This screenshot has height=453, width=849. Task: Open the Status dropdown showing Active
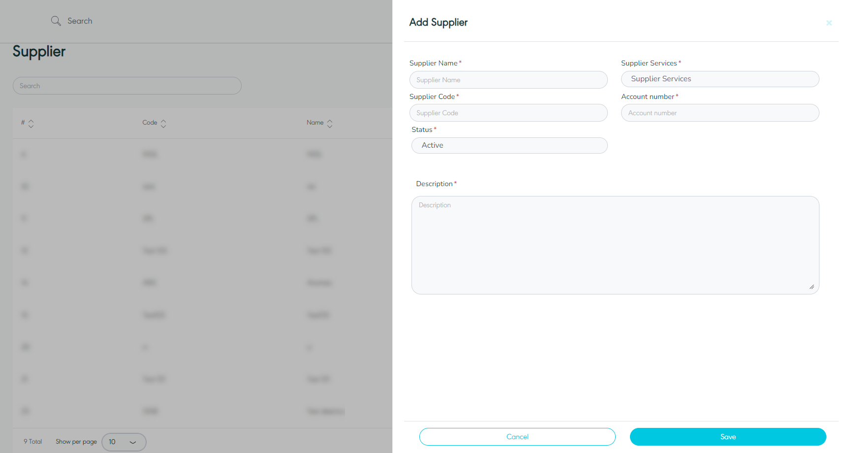click(509, 145)
